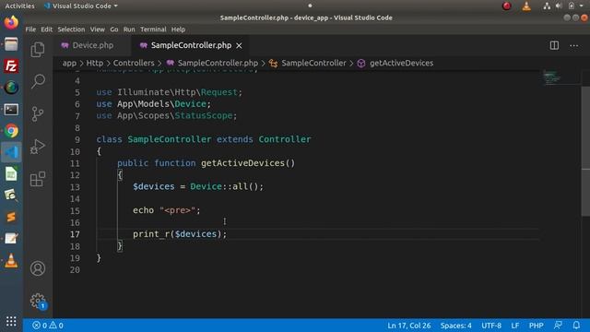Click the feedback icon in status bar
The width and height of the screenshot is (590, 332).
coord(558,326)
